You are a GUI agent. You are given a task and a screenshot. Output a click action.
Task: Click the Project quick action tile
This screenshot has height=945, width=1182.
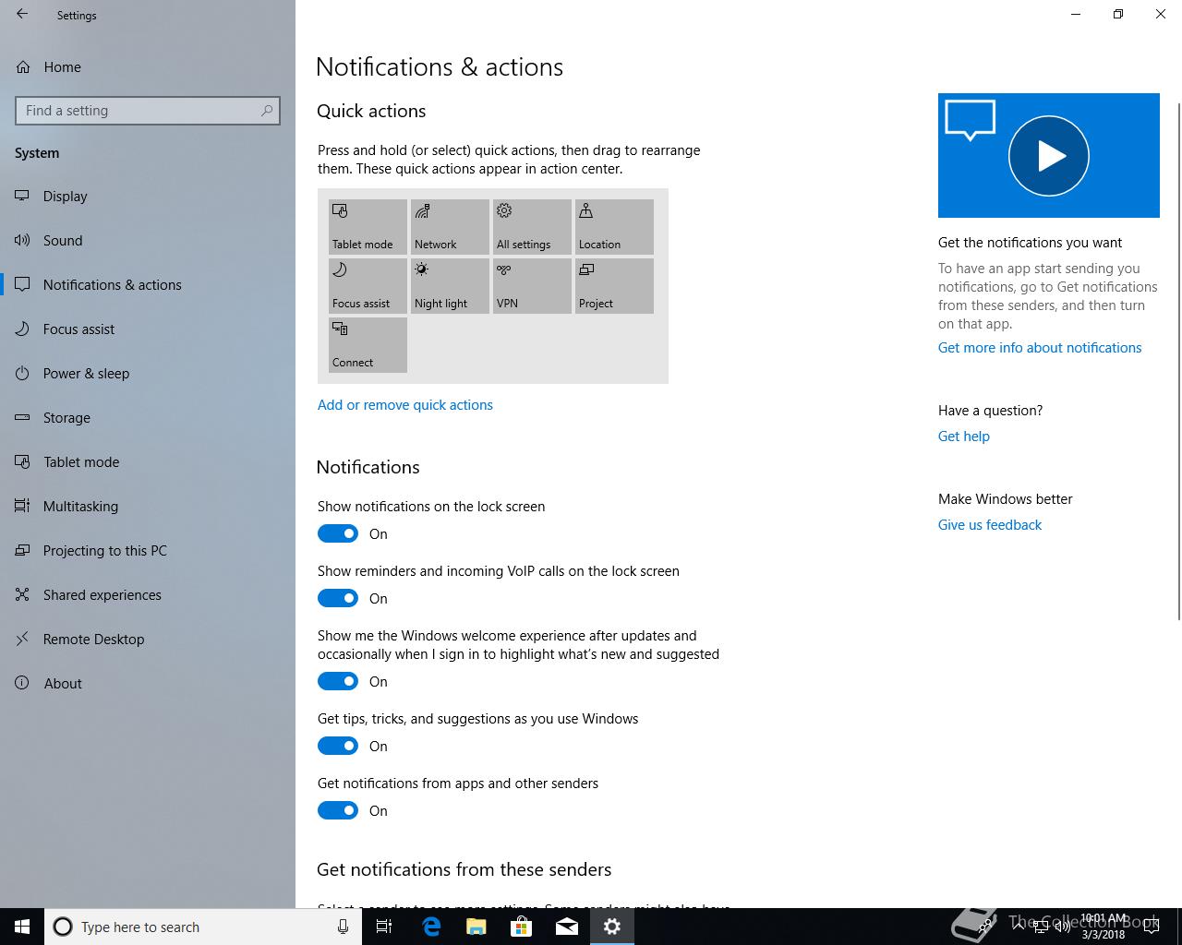[614, 286]
